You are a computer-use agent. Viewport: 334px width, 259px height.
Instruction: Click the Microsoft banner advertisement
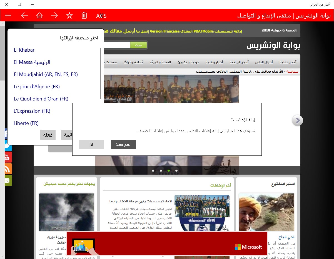pos(167,243)
